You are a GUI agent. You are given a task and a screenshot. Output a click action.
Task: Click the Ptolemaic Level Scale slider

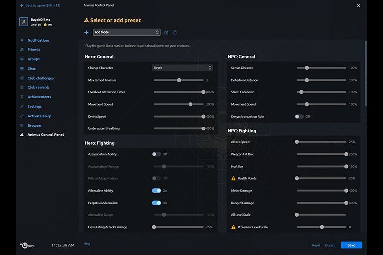pyautogui.click(x=322, y=227)
